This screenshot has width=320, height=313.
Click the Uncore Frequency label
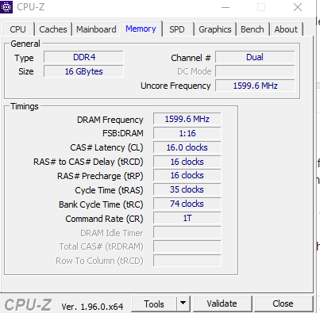175,86
